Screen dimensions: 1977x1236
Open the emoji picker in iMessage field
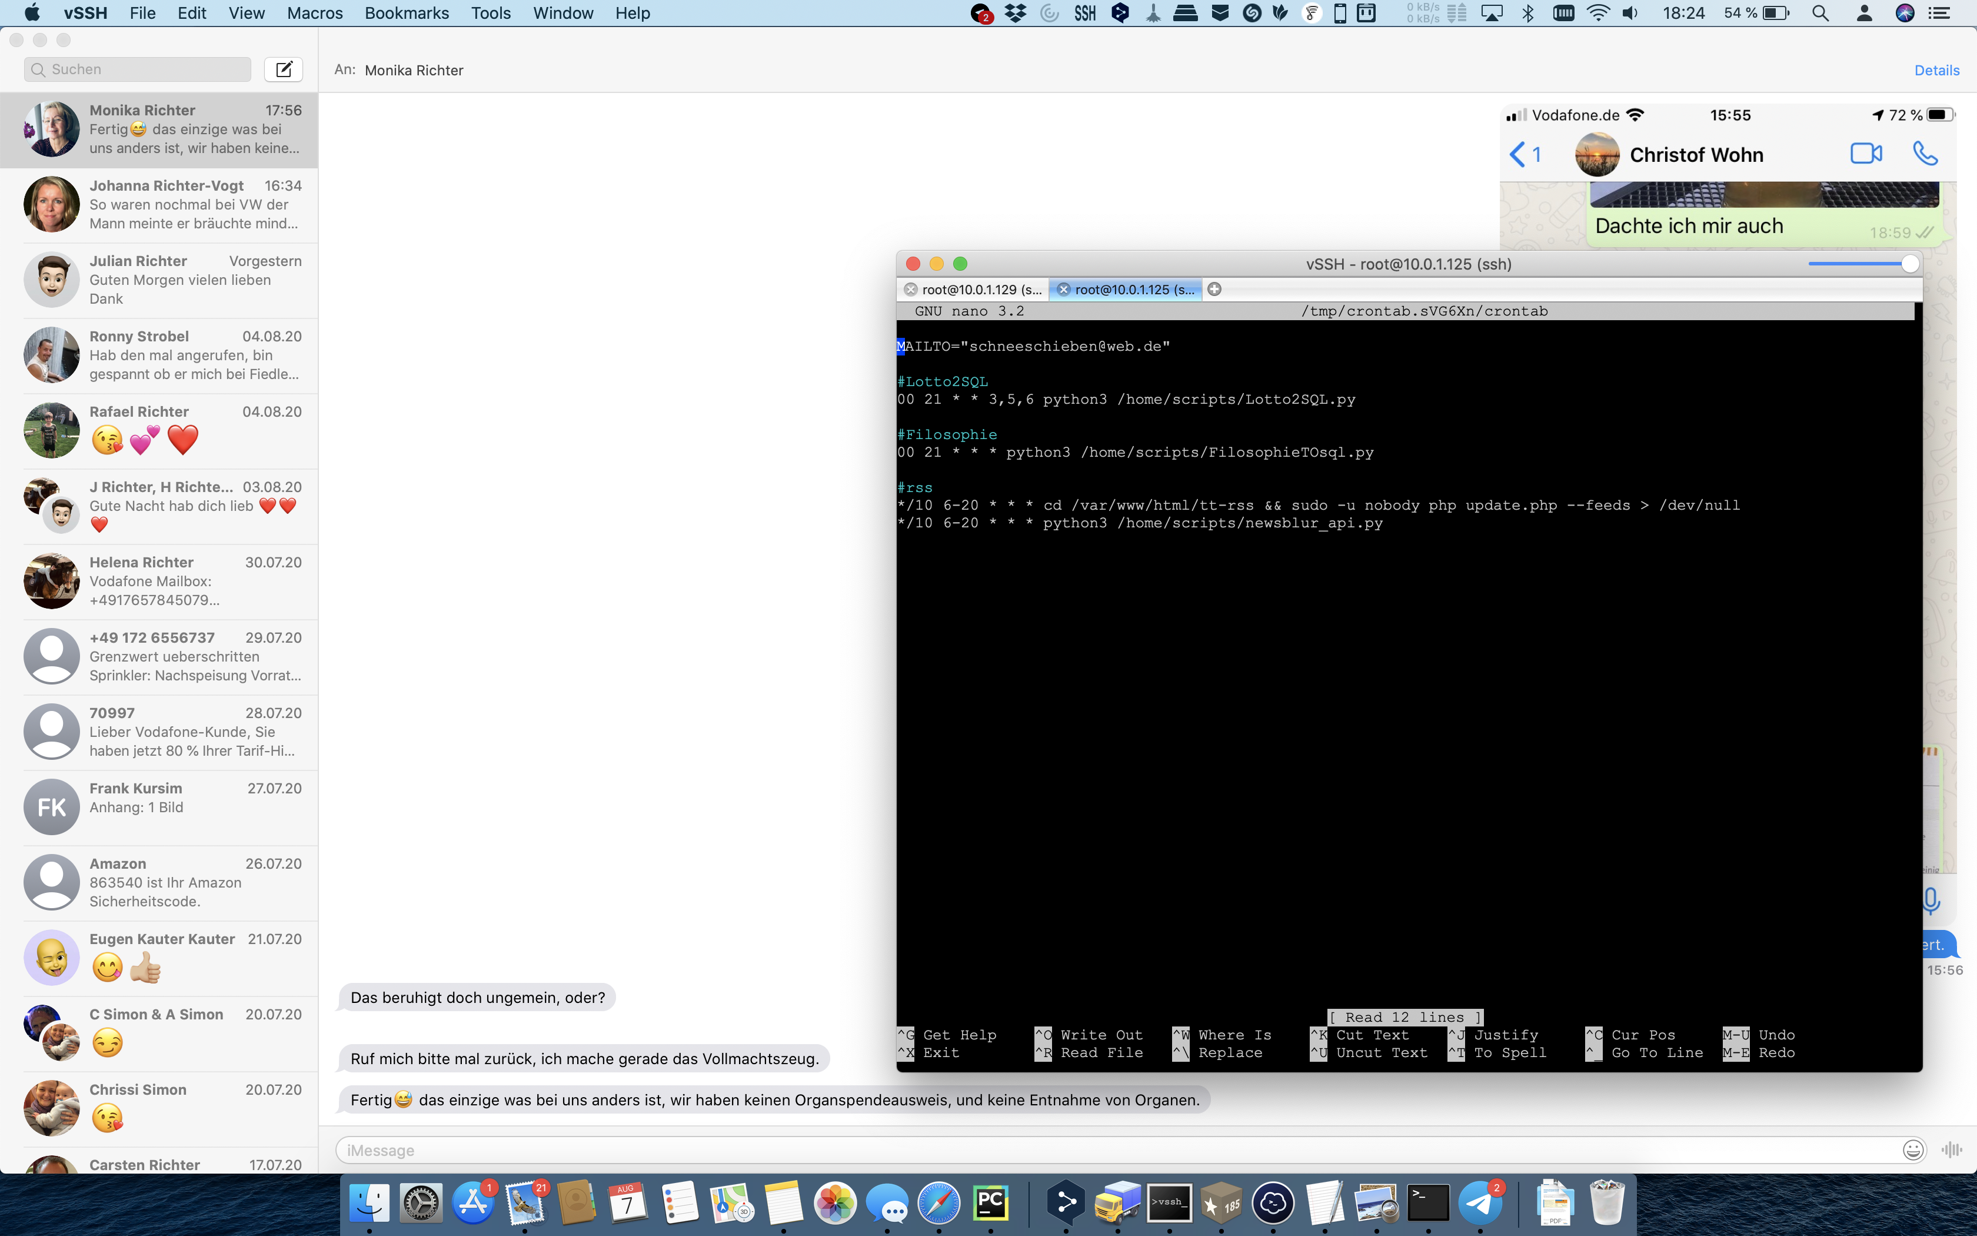pyautogui.click(x=1912, y=1150)
